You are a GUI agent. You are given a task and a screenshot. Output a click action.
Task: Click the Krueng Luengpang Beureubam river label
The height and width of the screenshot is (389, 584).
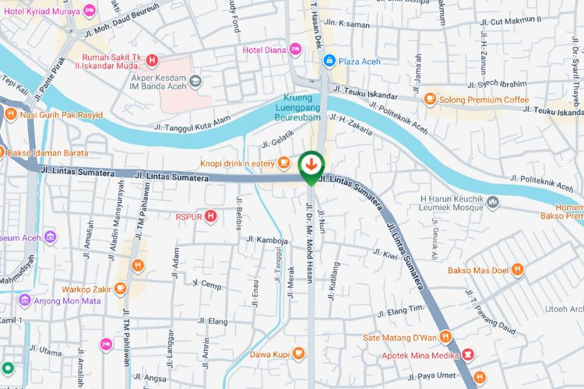click(297, 107)
